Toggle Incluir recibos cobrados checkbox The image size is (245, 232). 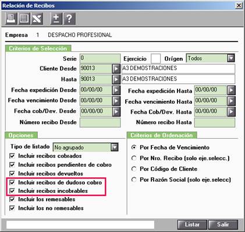tap(12, 156)
